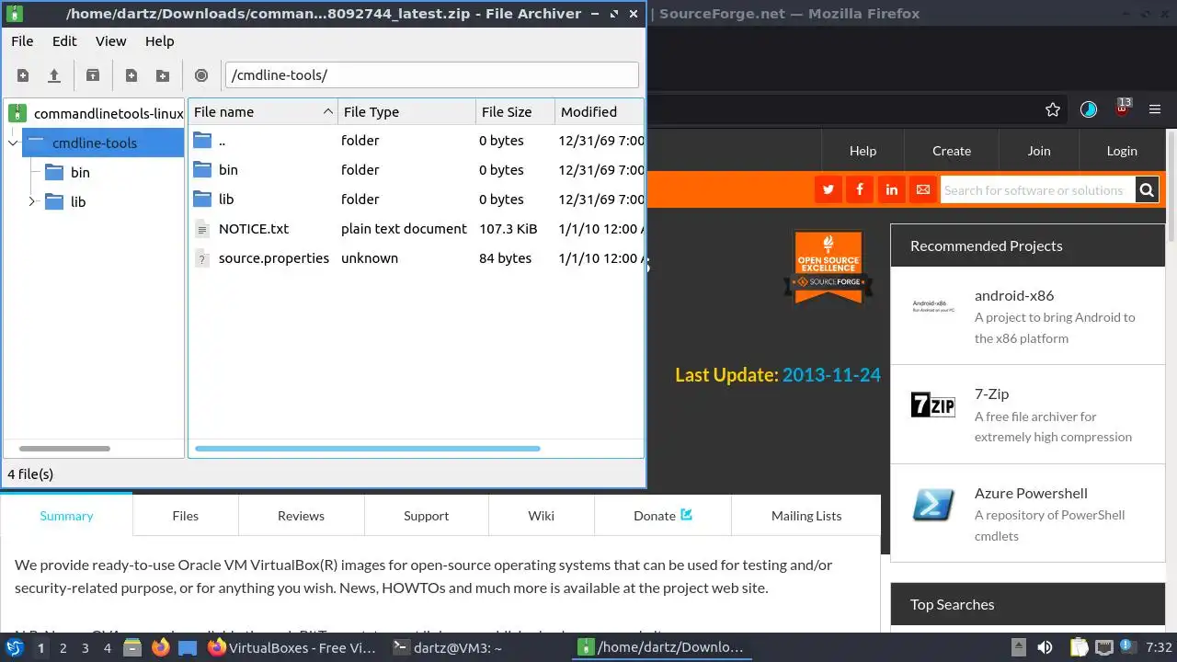Switch to the Wiki tab
Image resolution: width=1177 pixels, height=662 pixels.
point(541,516)
